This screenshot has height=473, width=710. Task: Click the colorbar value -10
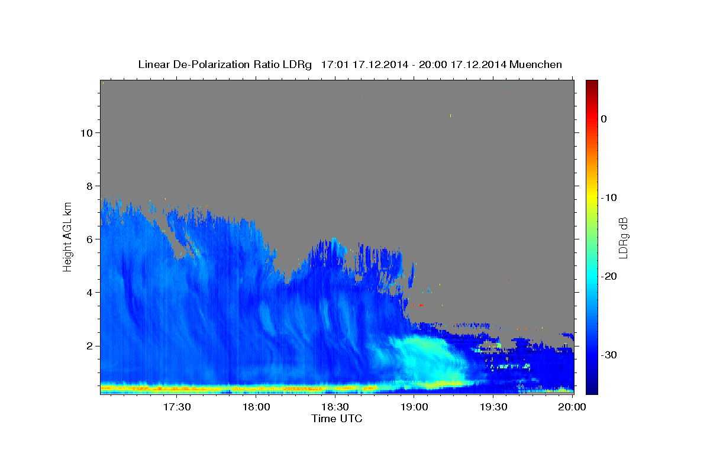pos(608,197)
